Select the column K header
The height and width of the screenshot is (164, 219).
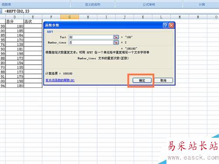tap(143, 17)
